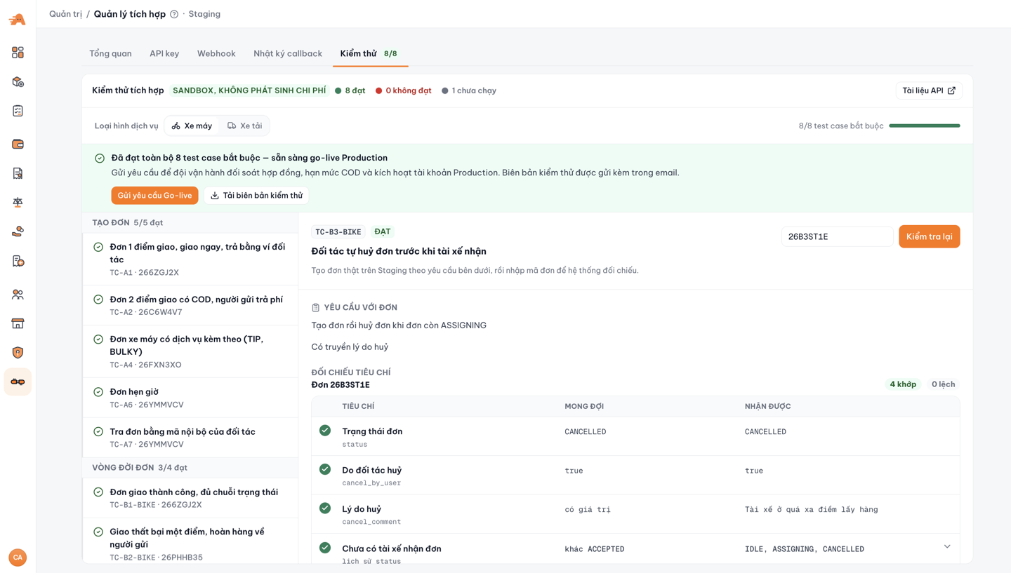The width and height of the screenshot is (1011, 573).
Task: Open the storefront icon in sidebar
Action: click(18, 323)
